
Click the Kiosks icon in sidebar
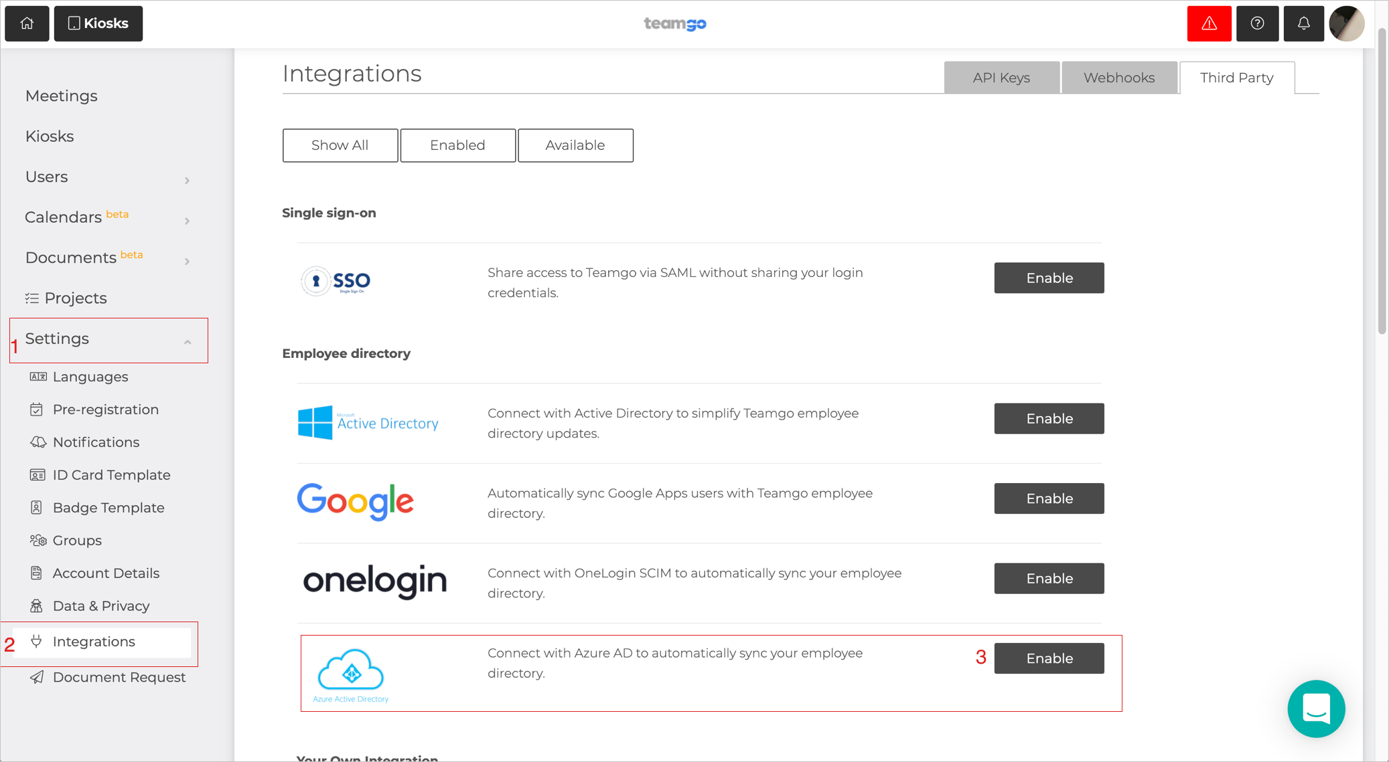pyautogui.click(x=50, y=135)
